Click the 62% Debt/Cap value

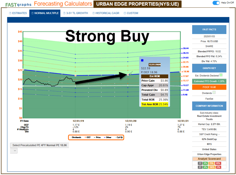pyautogui.click(x=209, y=139)
